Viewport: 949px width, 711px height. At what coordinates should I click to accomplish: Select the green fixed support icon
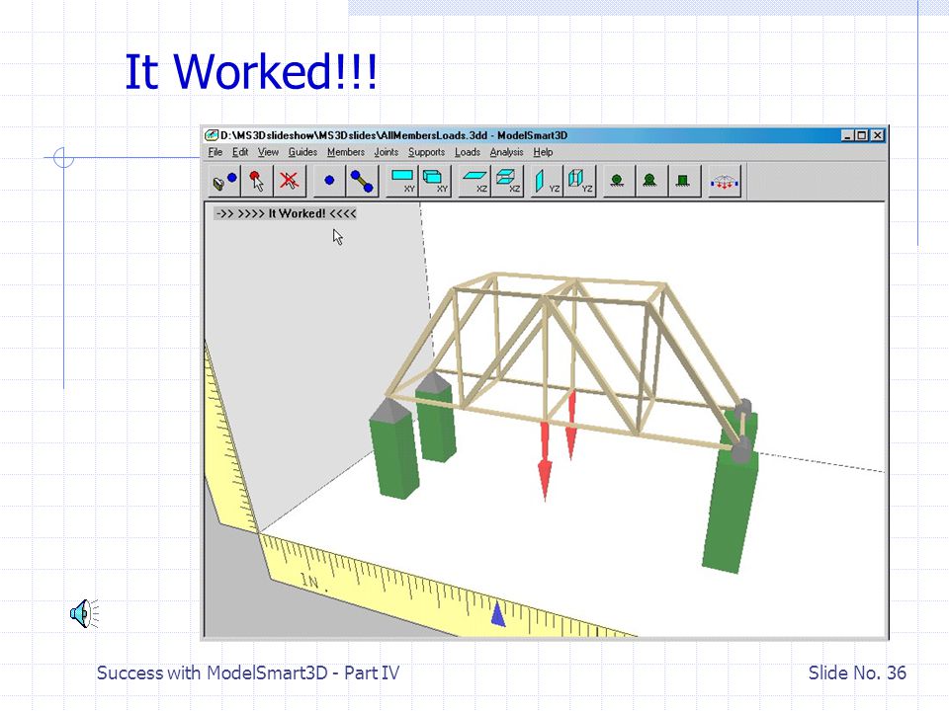point(683,180)
